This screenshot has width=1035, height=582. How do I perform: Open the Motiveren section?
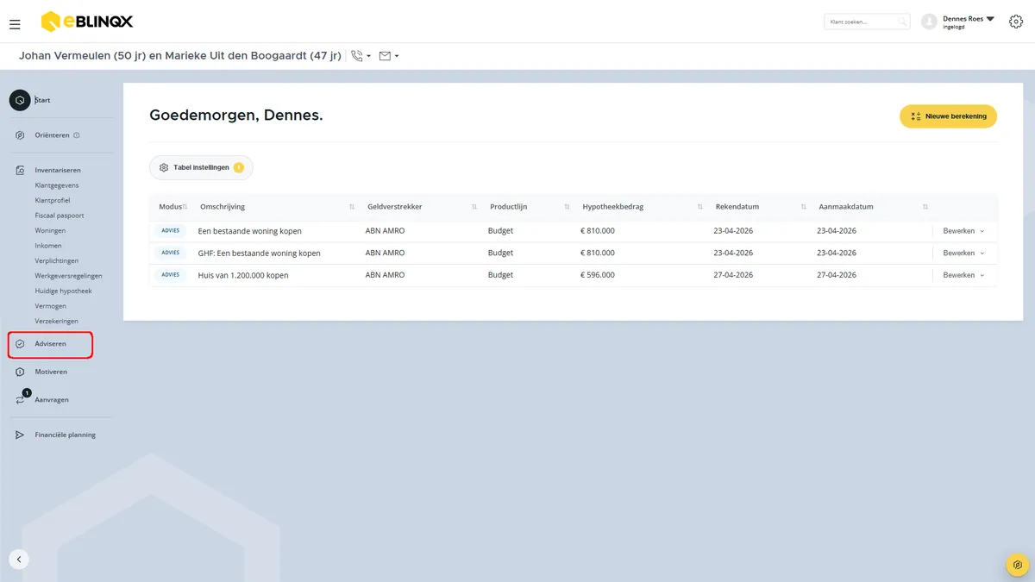point(51,372)
